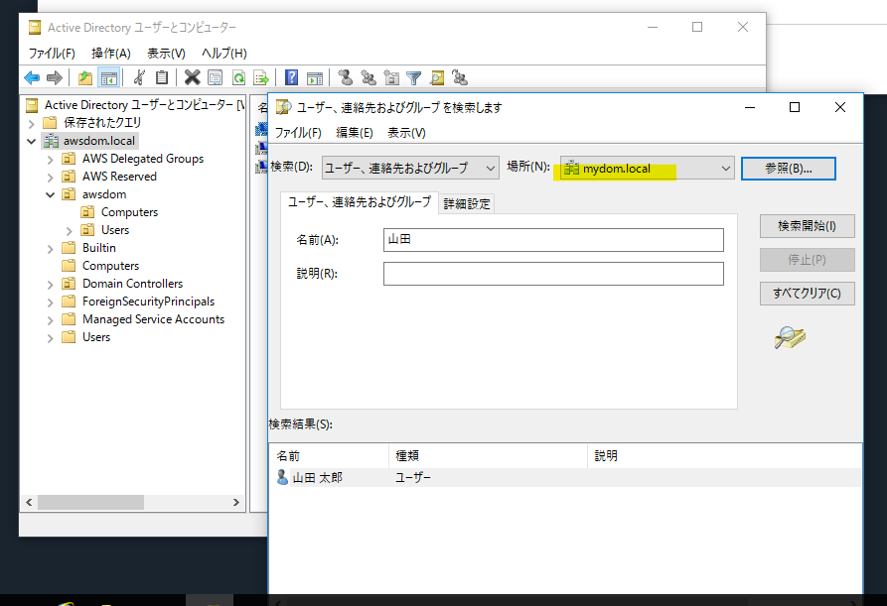This screenshot has width=887, height=606.
Task: Open the 検索(D) search type dropdown
Action: tap(410, 169)
